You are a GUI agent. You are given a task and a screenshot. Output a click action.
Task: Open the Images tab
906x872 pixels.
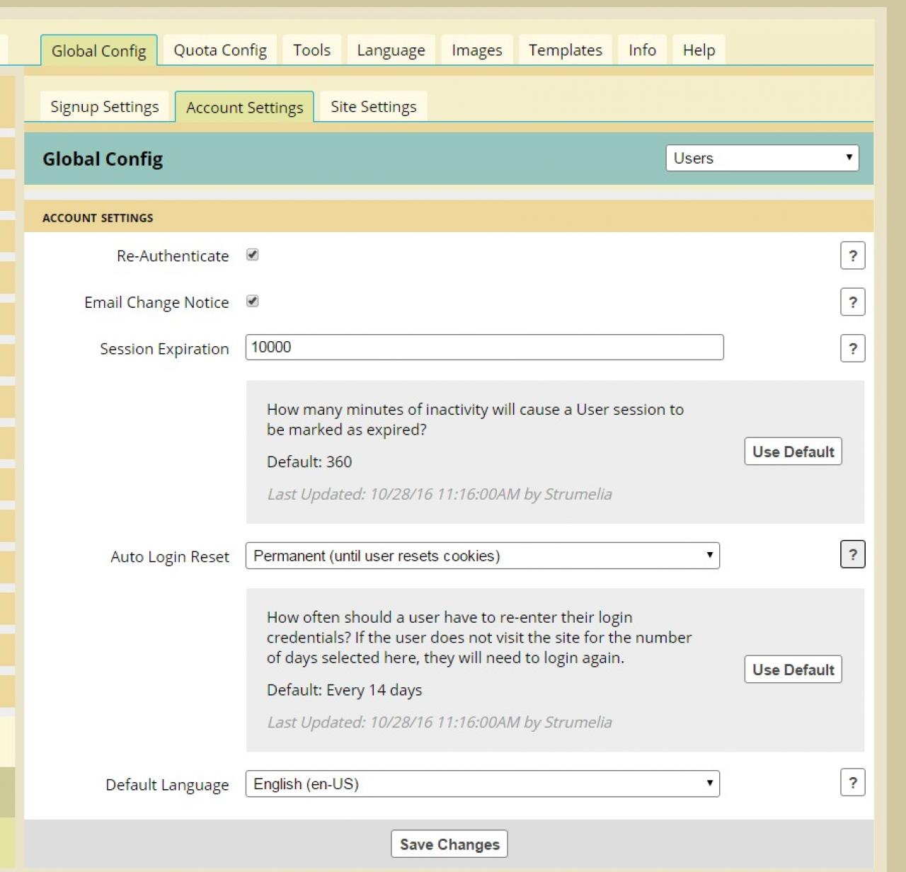click(x=476, y=50)
